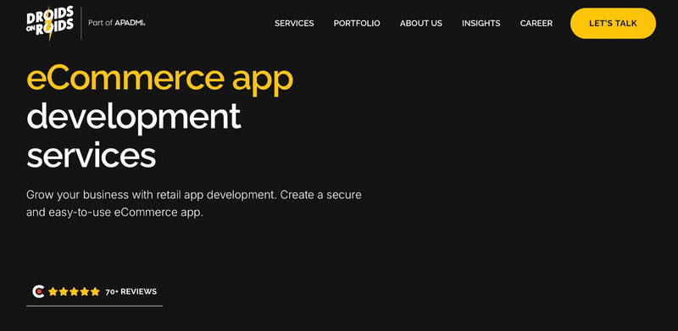Viewport: 678px width, 331px height.
Task: Open the Services menu
Action: point(294,24)
